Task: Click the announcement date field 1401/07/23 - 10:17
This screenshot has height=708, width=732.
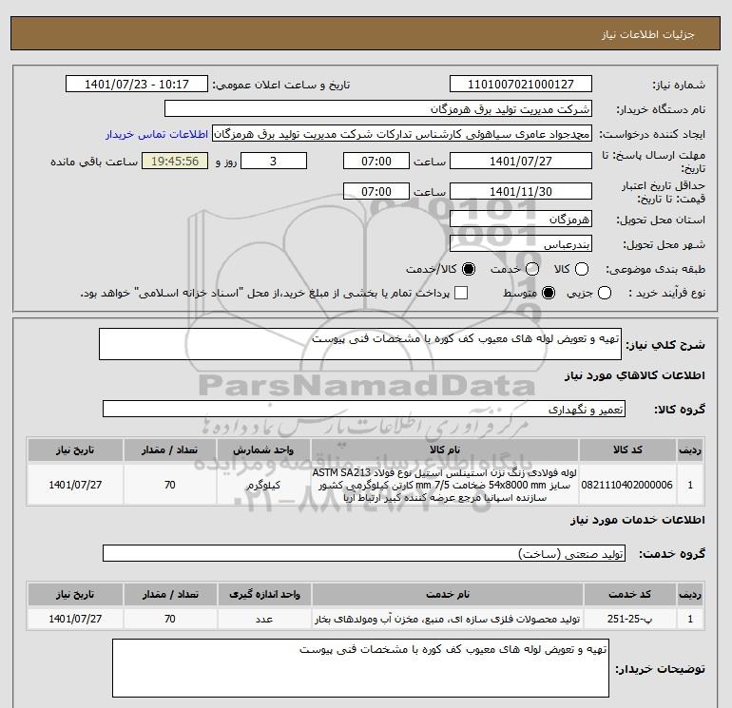Action: 137,84
